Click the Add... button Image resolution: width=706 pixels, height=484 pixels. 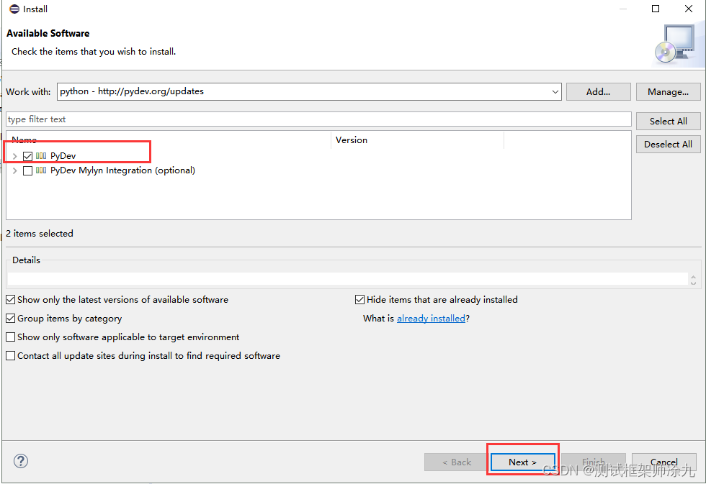point(598,91)
